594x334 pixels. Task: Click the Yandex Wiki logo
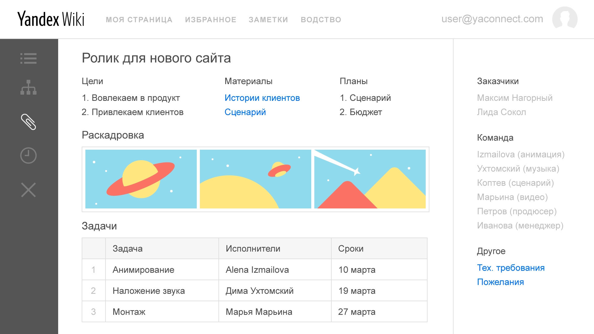51,19
